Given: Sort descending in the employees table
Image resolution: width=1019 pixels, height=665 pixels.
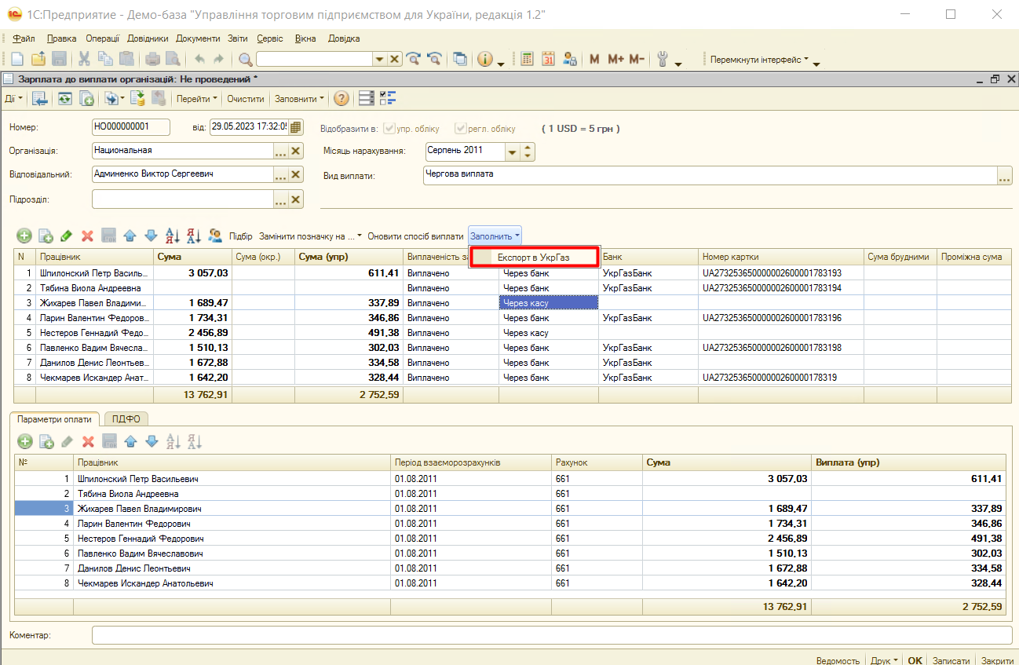Looking at the screenshot, I should click(x=194, y=236).
